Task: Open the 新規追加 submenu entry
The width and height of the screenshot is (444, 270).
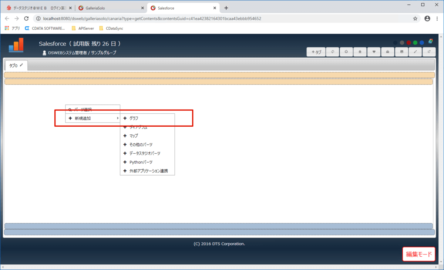Action: click(x=93, y=118)
